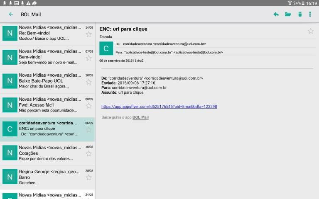Star the Baixe Bate-Papo UOL message
The image size is (319, 199).
[89, 82]
